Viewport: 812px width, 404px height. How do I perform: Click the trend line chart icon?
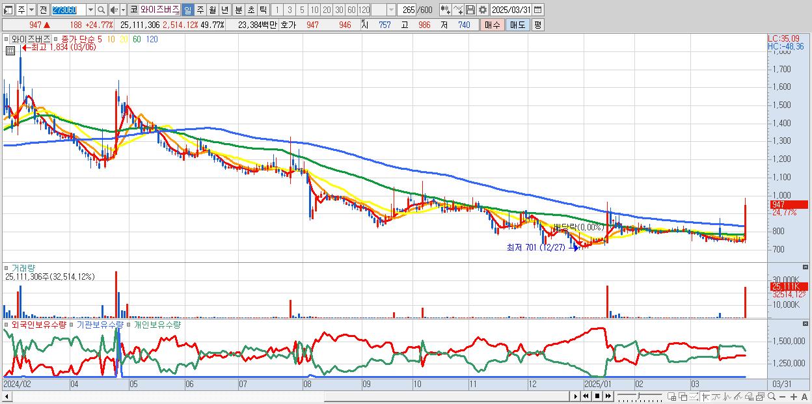coord(716,397)
